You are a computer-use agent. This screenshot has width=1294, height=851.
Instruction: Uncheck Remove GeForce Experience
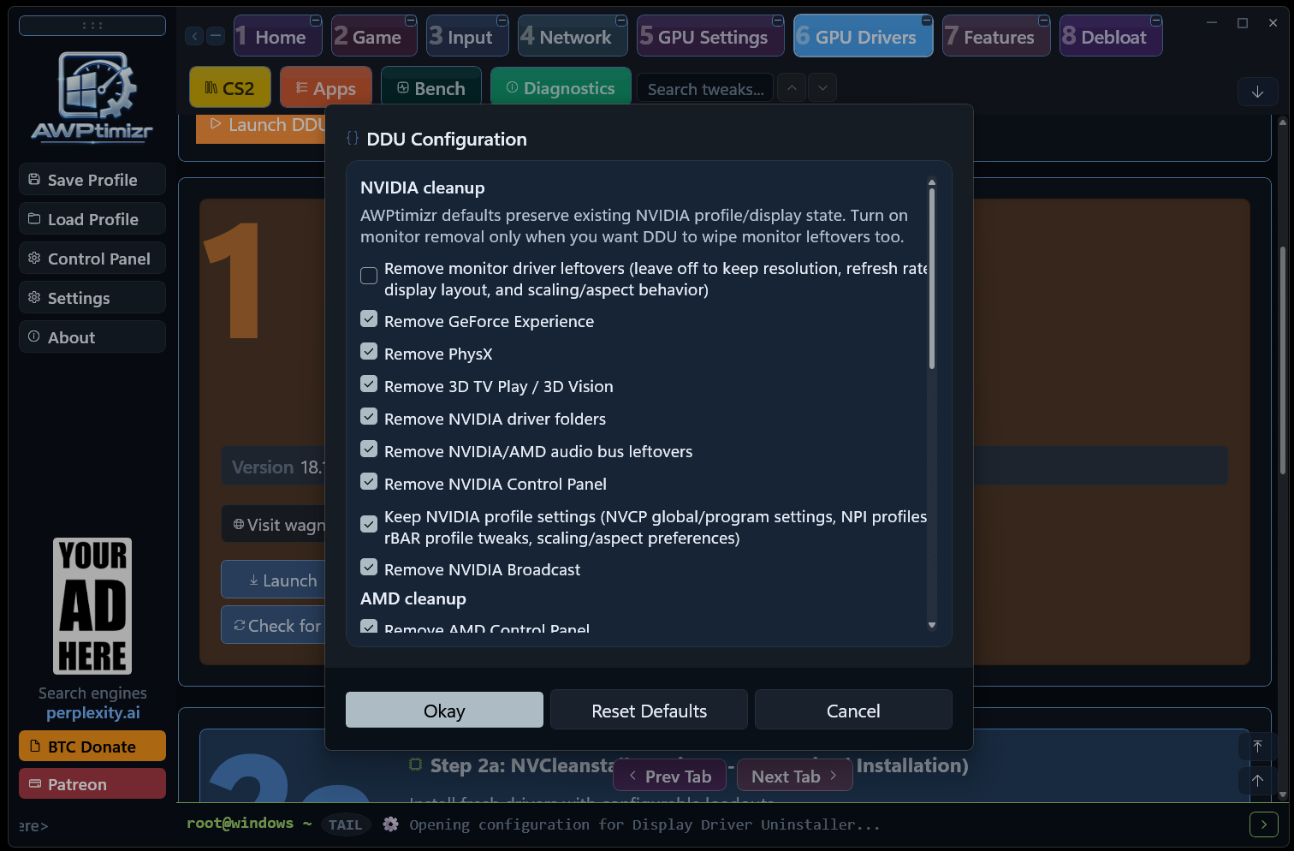[x=369, y=319]
